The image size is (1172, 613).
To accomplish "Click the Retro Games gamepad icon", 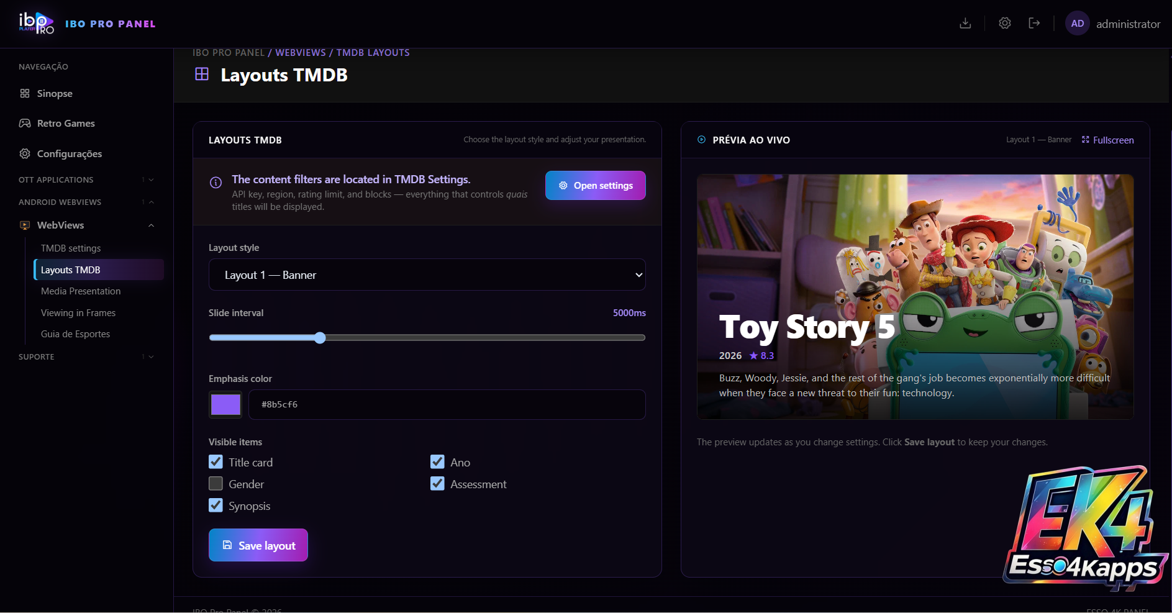I will (25, 123).
